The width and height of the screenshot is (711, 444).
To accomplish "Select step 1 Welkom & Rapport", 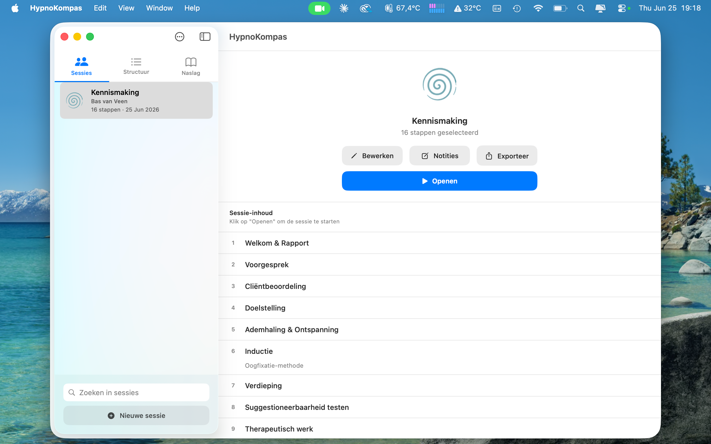I will pos(440,243).
